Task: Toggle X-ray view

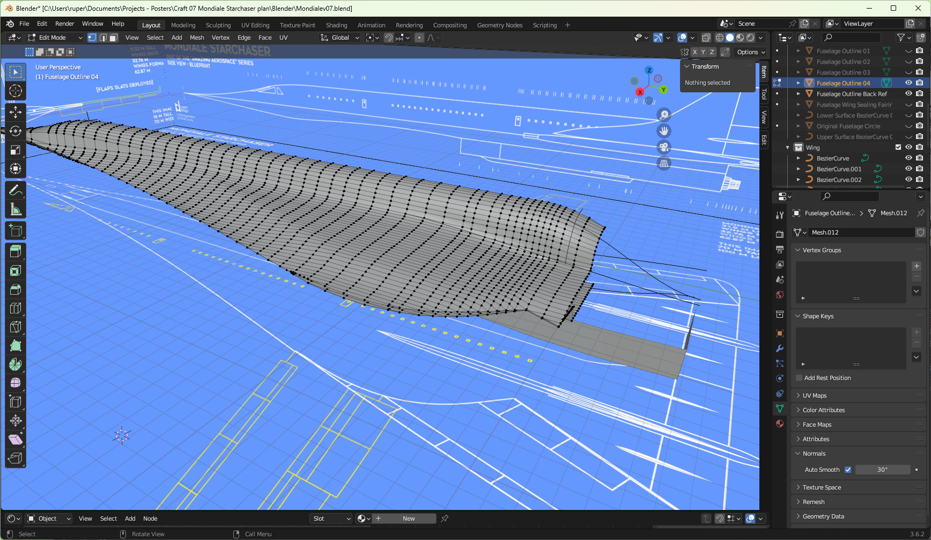Action: coord(706,38)
